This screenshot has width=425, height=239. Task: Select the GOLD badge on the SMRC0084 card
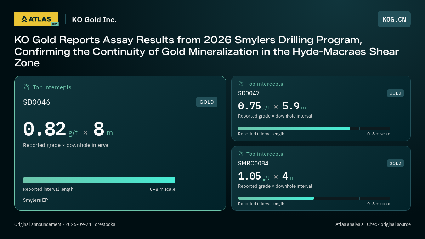395,163
